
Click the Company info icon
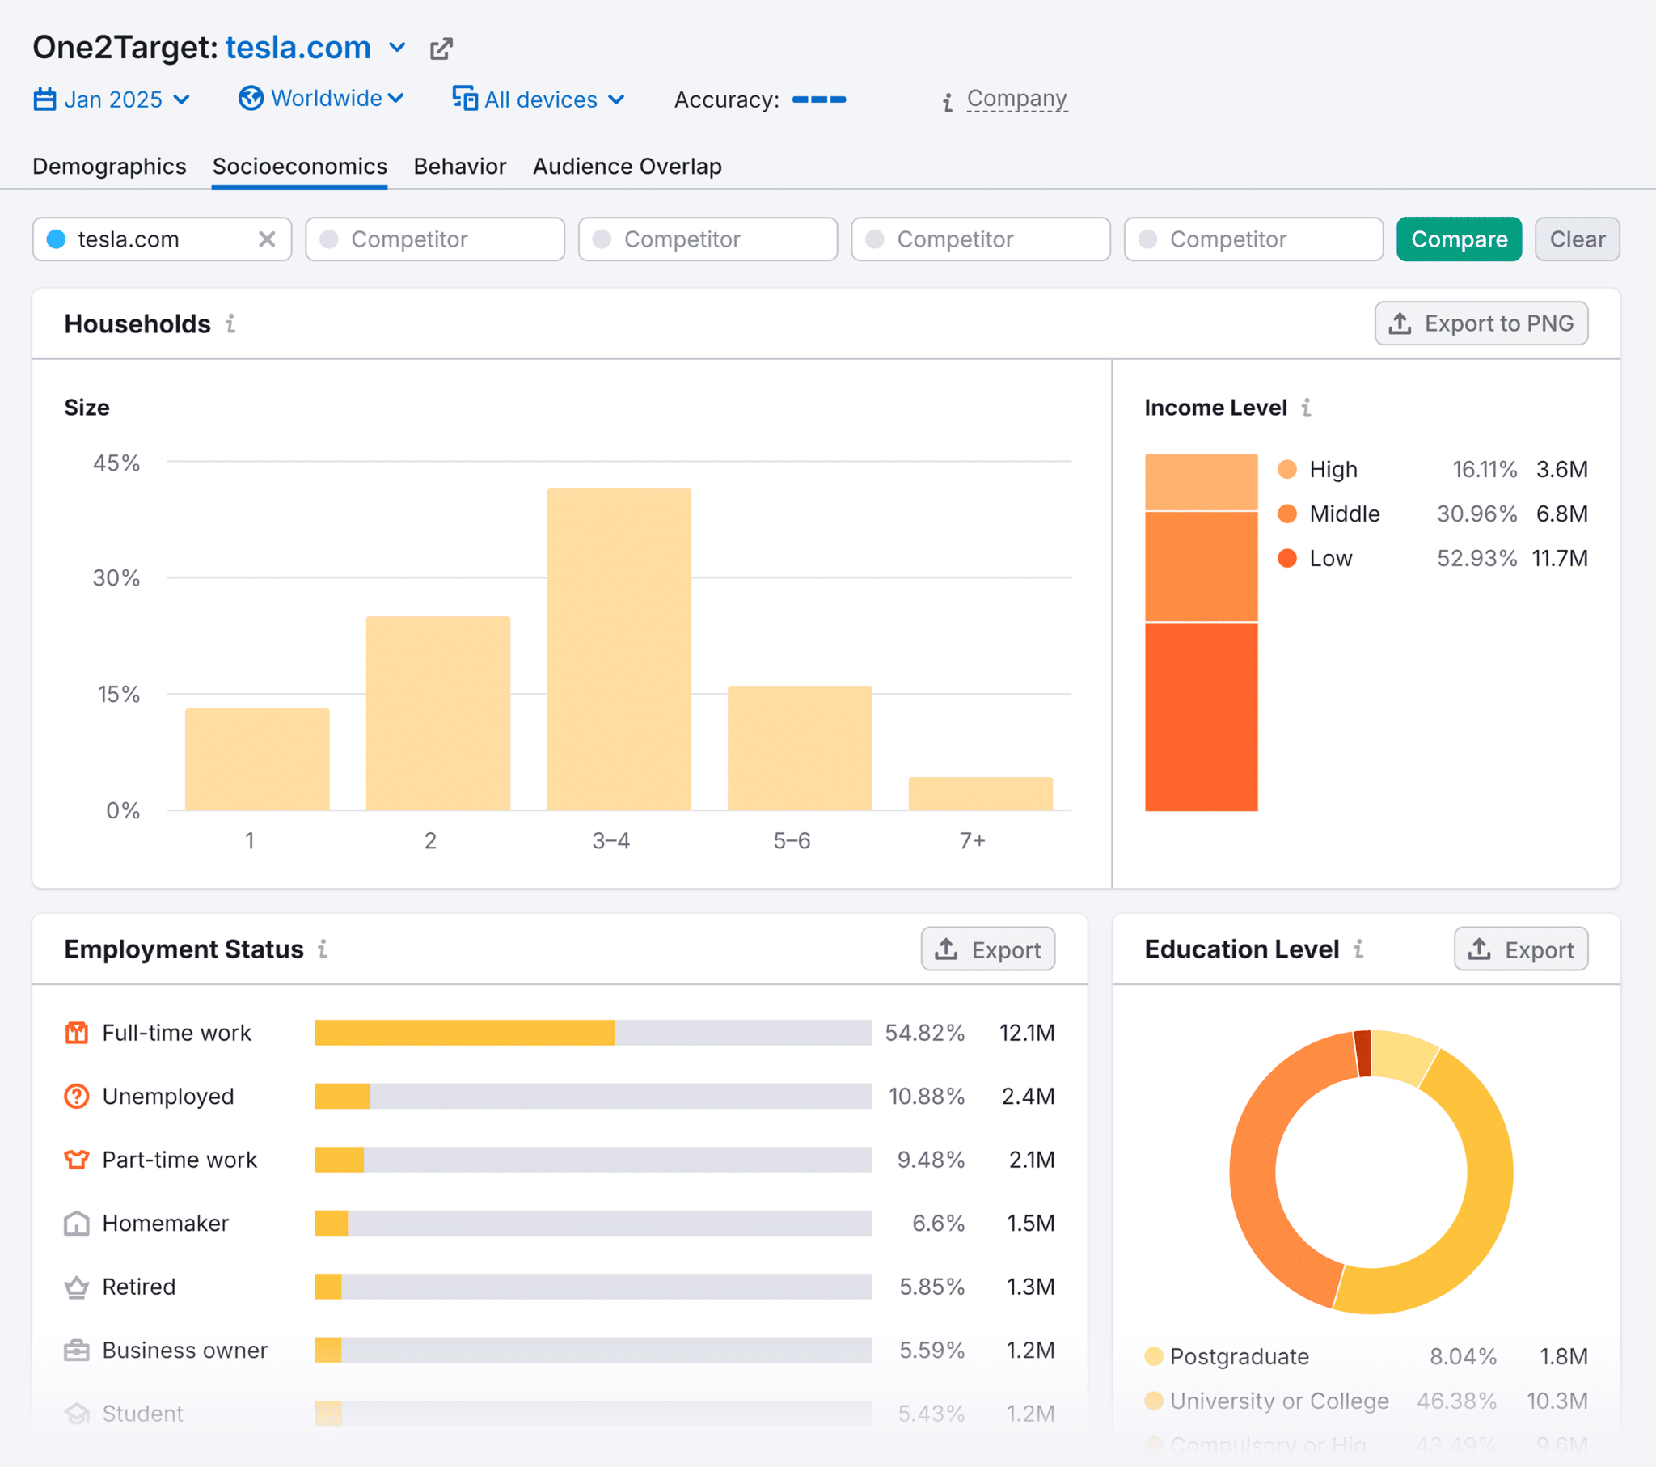point(947,101)
